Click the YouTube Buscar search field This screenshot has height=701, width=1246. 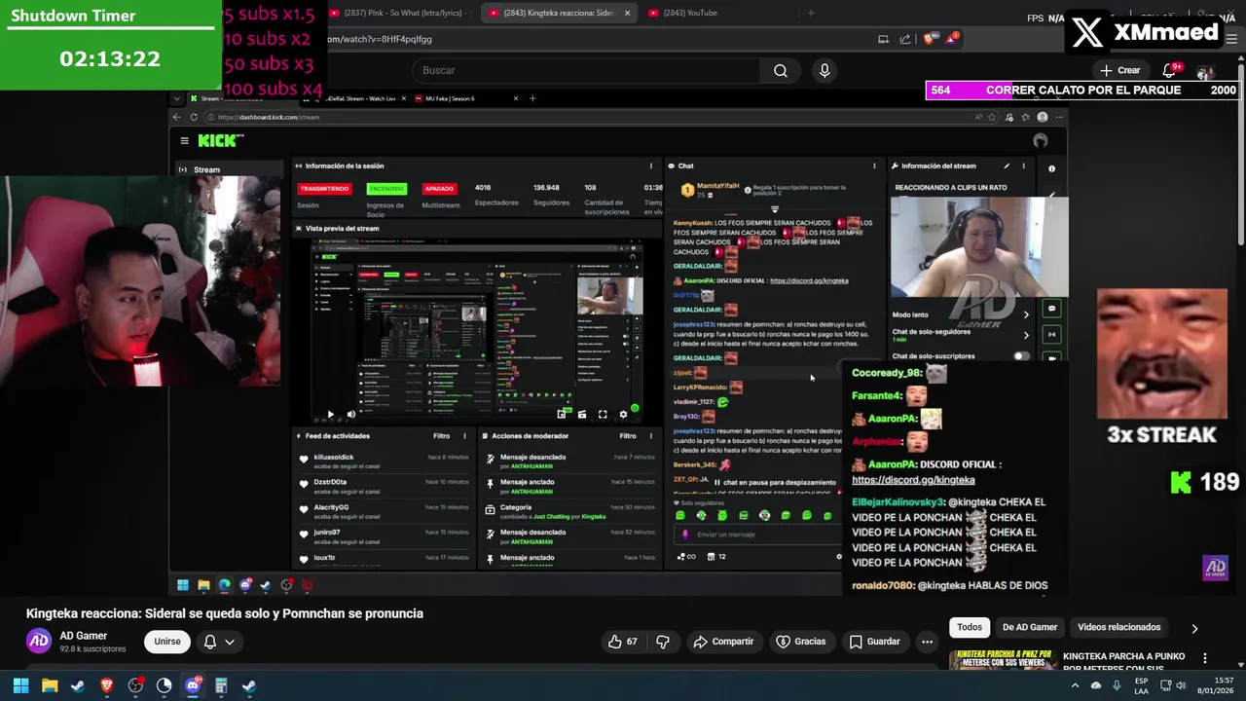[586, 70]
